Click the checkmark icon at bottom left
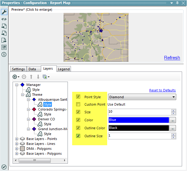The height and width of the screenshot is (171, 187). pyautogui.click(x=4, y=167)
